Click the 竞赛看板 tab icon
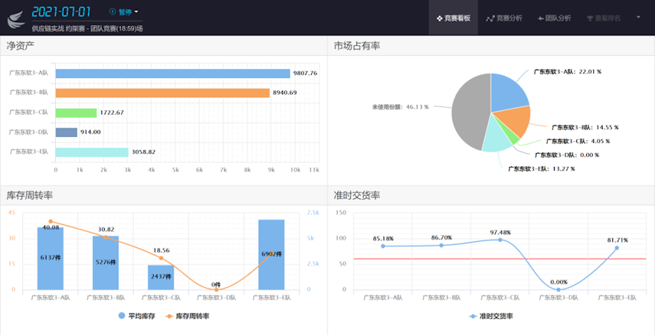Viewport: 655px width, 336px height. click(439, 18)
